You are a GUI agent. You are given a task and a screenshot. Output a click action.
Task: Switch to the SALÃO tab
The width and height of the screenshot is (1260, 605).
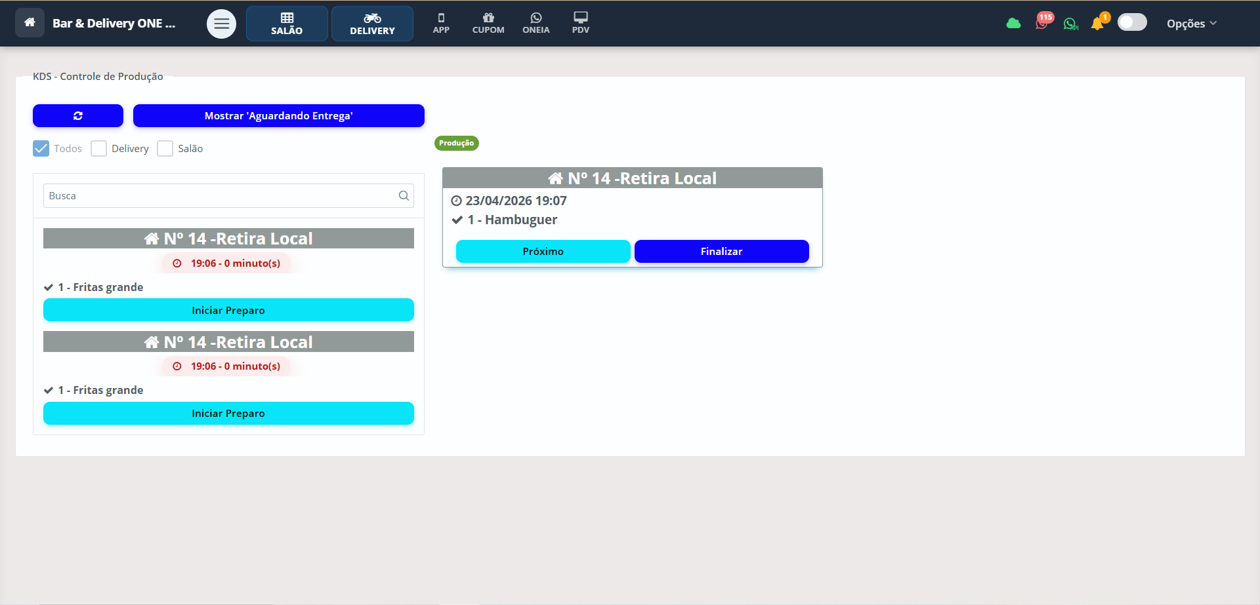pos(287,24)
